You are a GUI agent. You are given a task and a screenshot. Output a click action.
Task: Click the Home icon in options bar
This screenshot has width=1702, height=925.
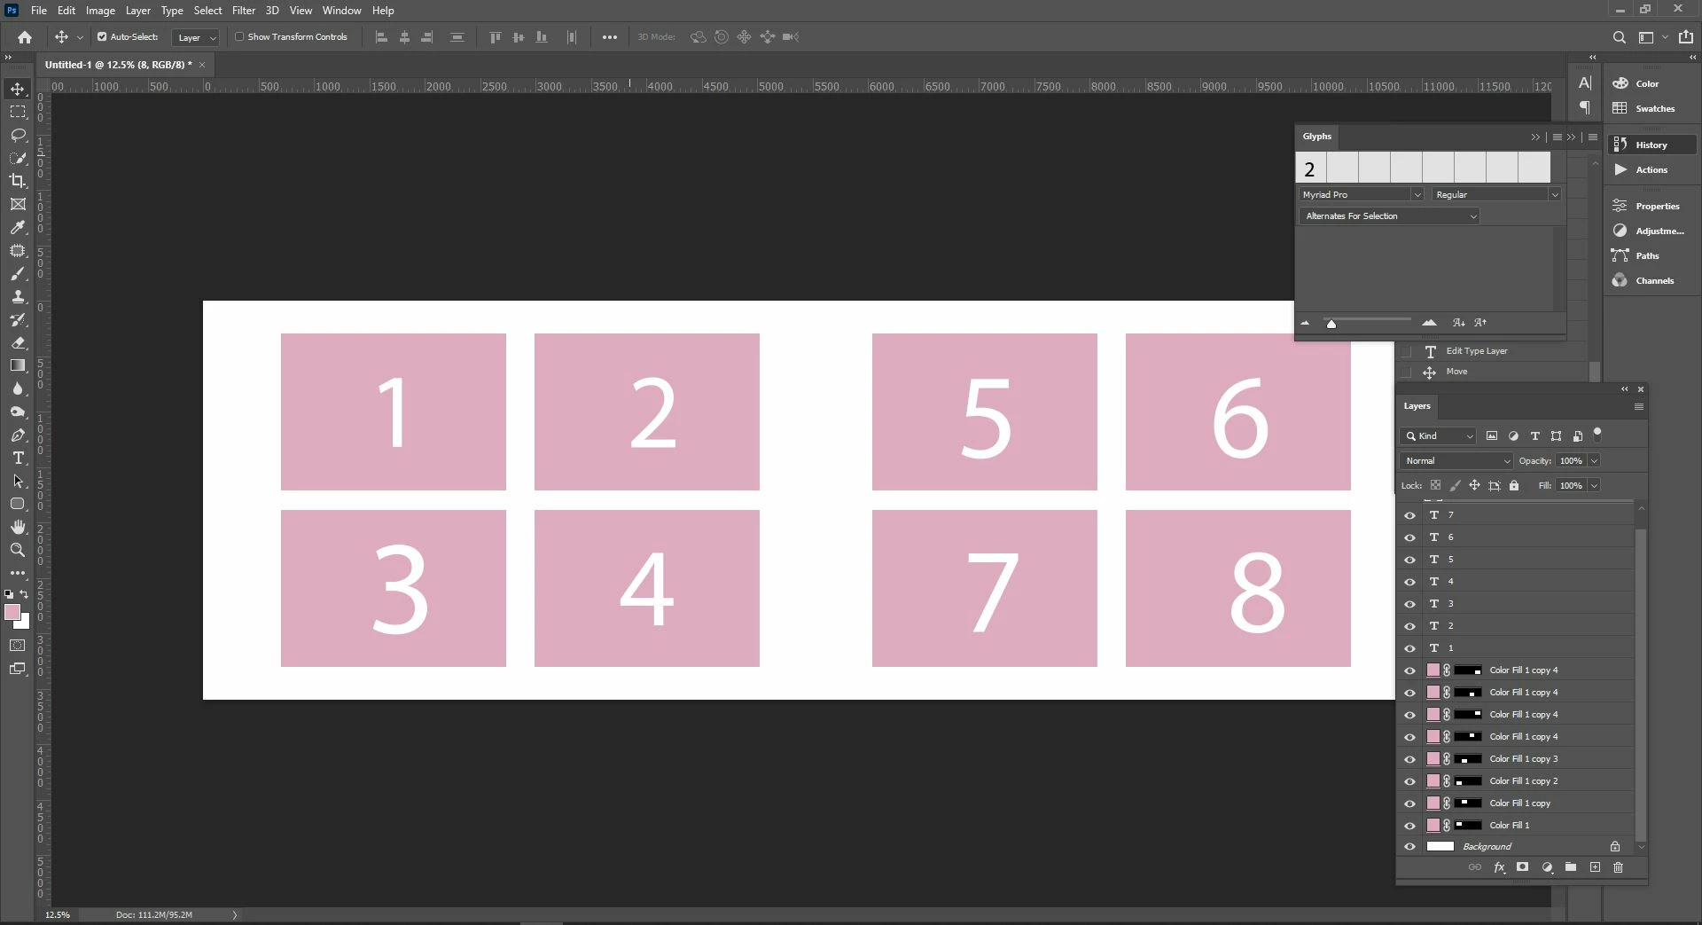(x=25, y=37)
